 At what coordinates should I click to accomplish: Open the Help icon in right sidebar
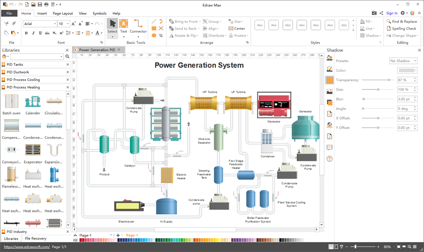click(330, 159)
